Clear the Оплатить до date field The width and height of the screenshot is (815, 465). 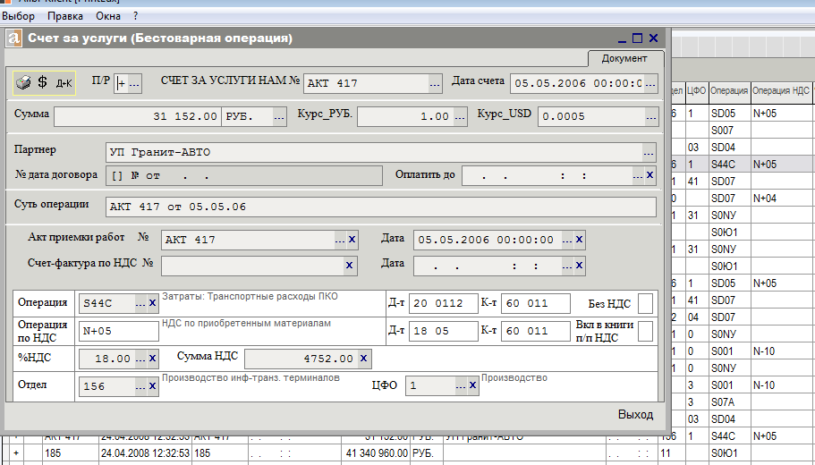click(x=649, y=175)
